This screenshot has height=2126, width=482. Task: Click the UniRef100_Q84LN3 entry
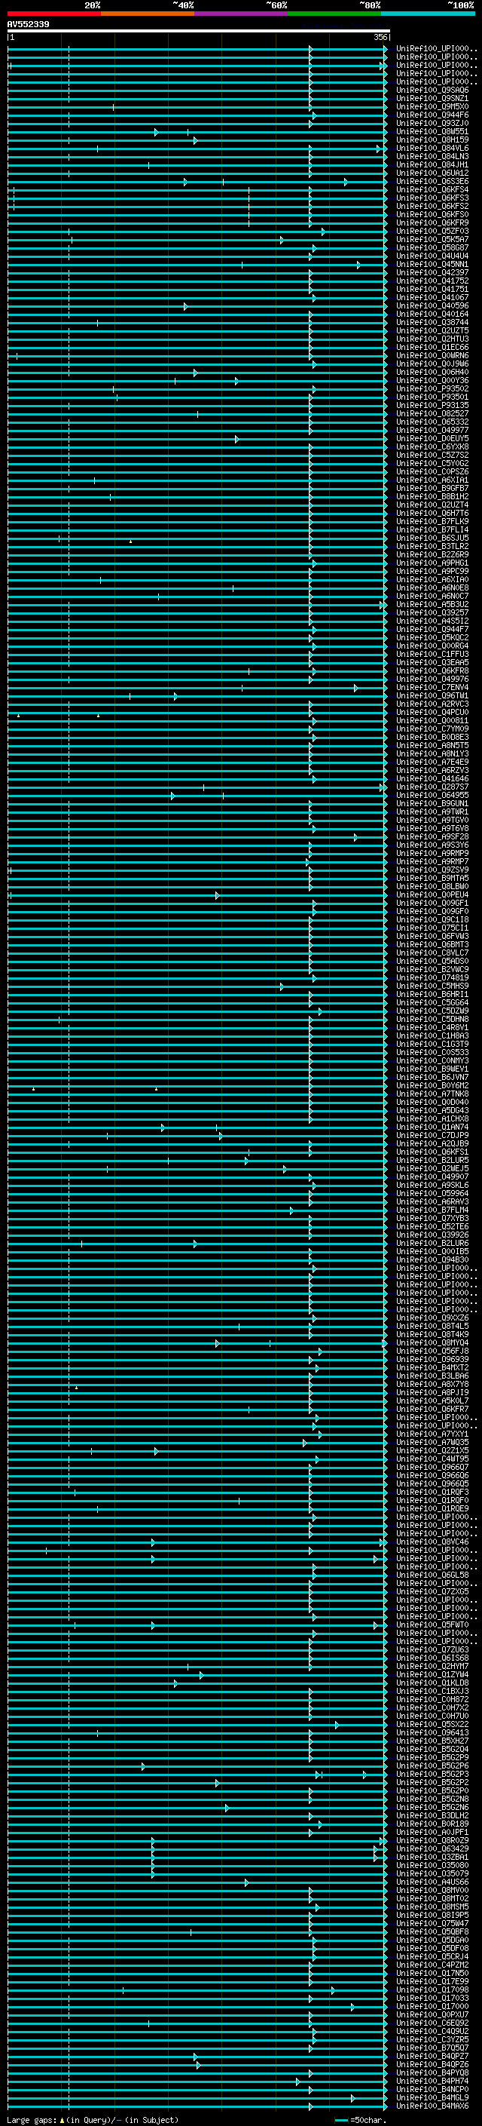(432, 156)
